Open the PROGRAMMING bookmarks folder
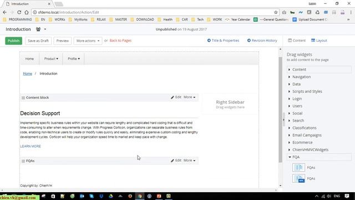Viewport: 355px width, 200px height. point(17,19)
